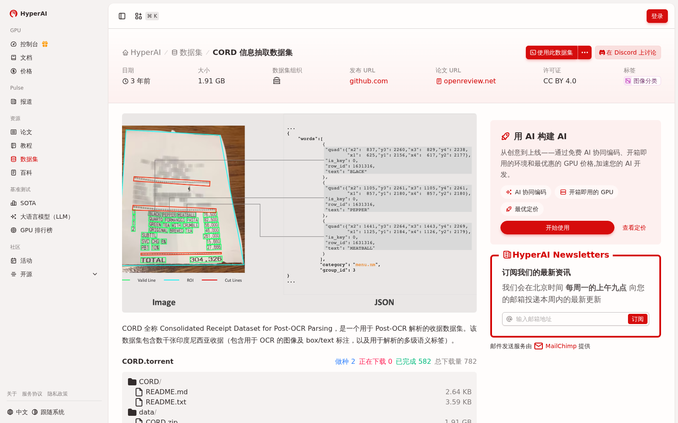Change theme via 跟随系统 selector
The height and width of the screenshot is (423, 678).
click(48, 412)
